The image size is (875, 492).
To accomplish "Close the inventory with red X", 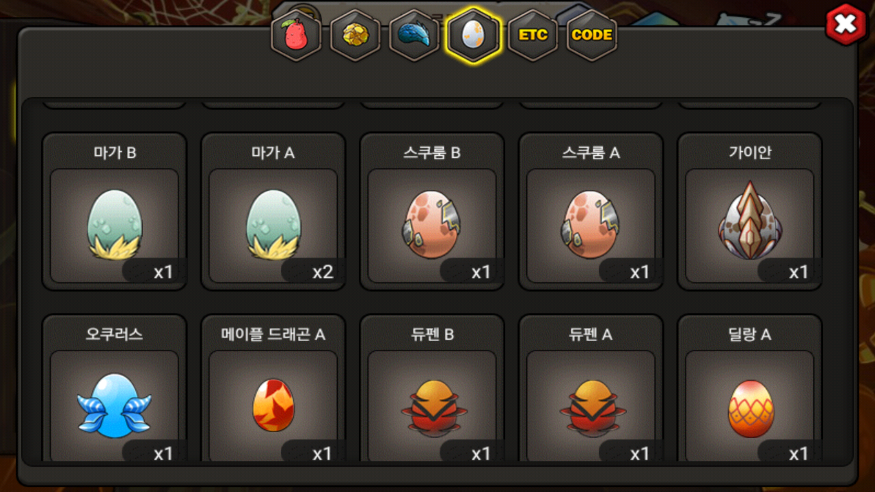I will tap(846, 25).
